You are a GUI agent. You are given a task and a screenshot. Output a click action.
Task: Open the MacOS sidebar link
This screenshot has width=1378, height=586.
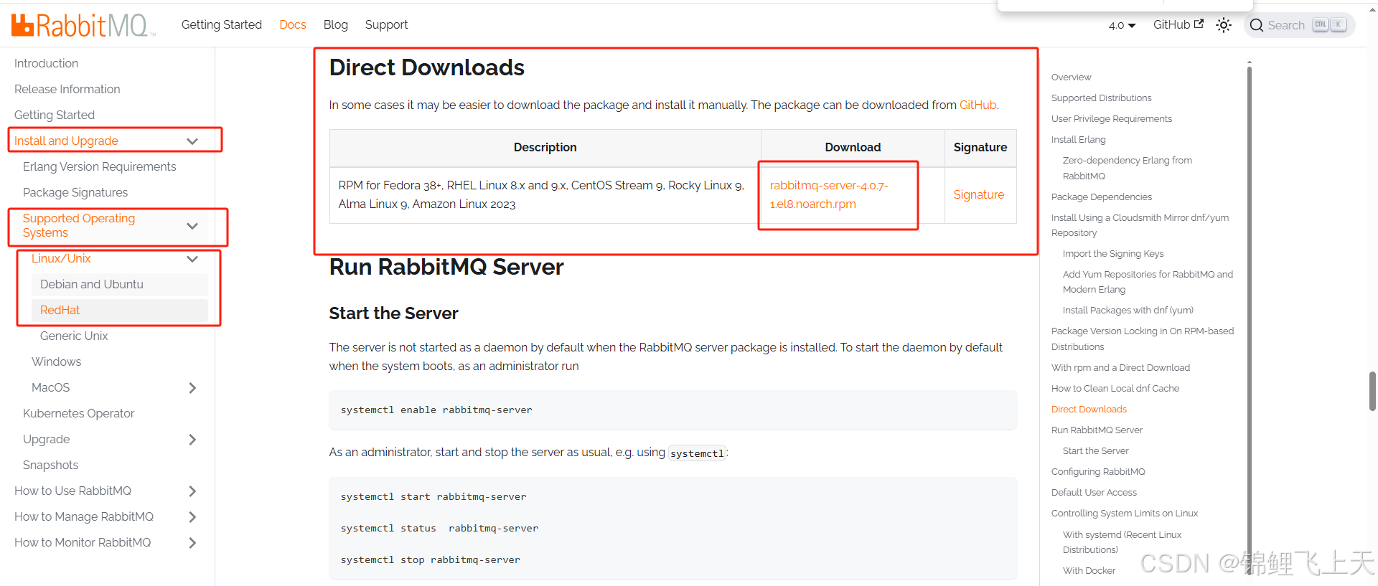(x=50, y=387)
